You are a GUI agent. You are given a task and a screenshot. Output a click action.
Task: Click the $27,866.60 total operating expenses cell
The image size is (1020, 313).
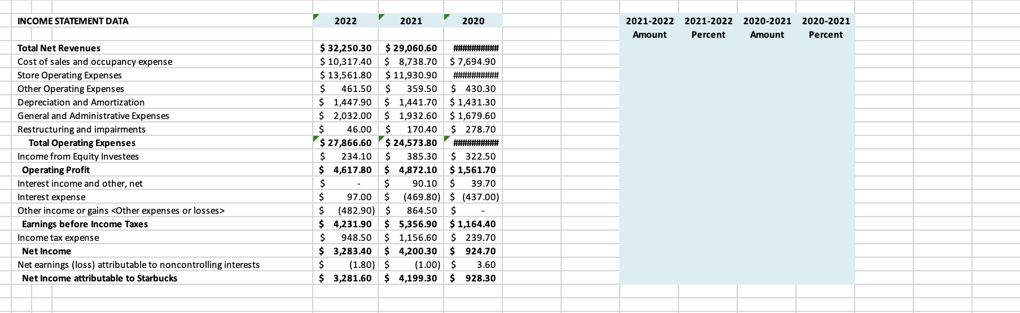tap(345, 143)
